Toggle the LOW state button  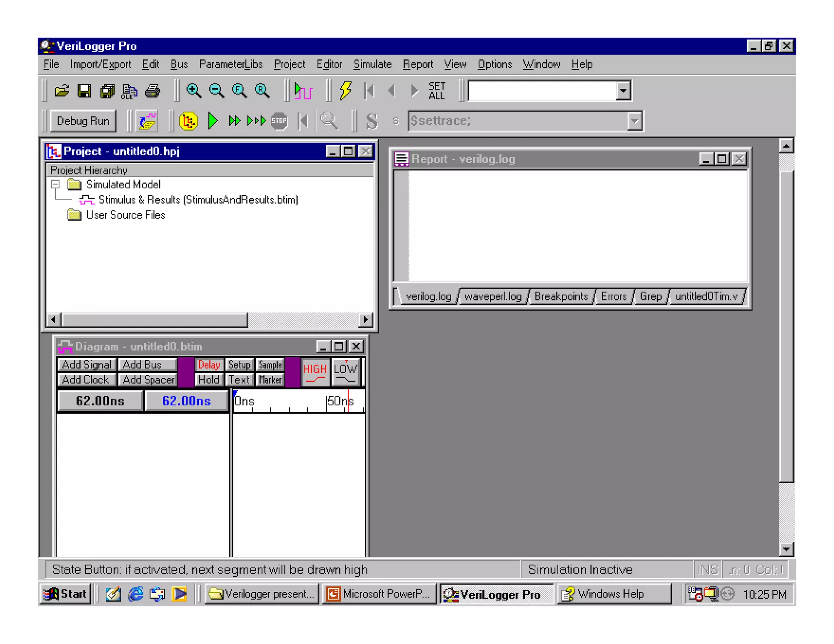[x=345, y=372]
